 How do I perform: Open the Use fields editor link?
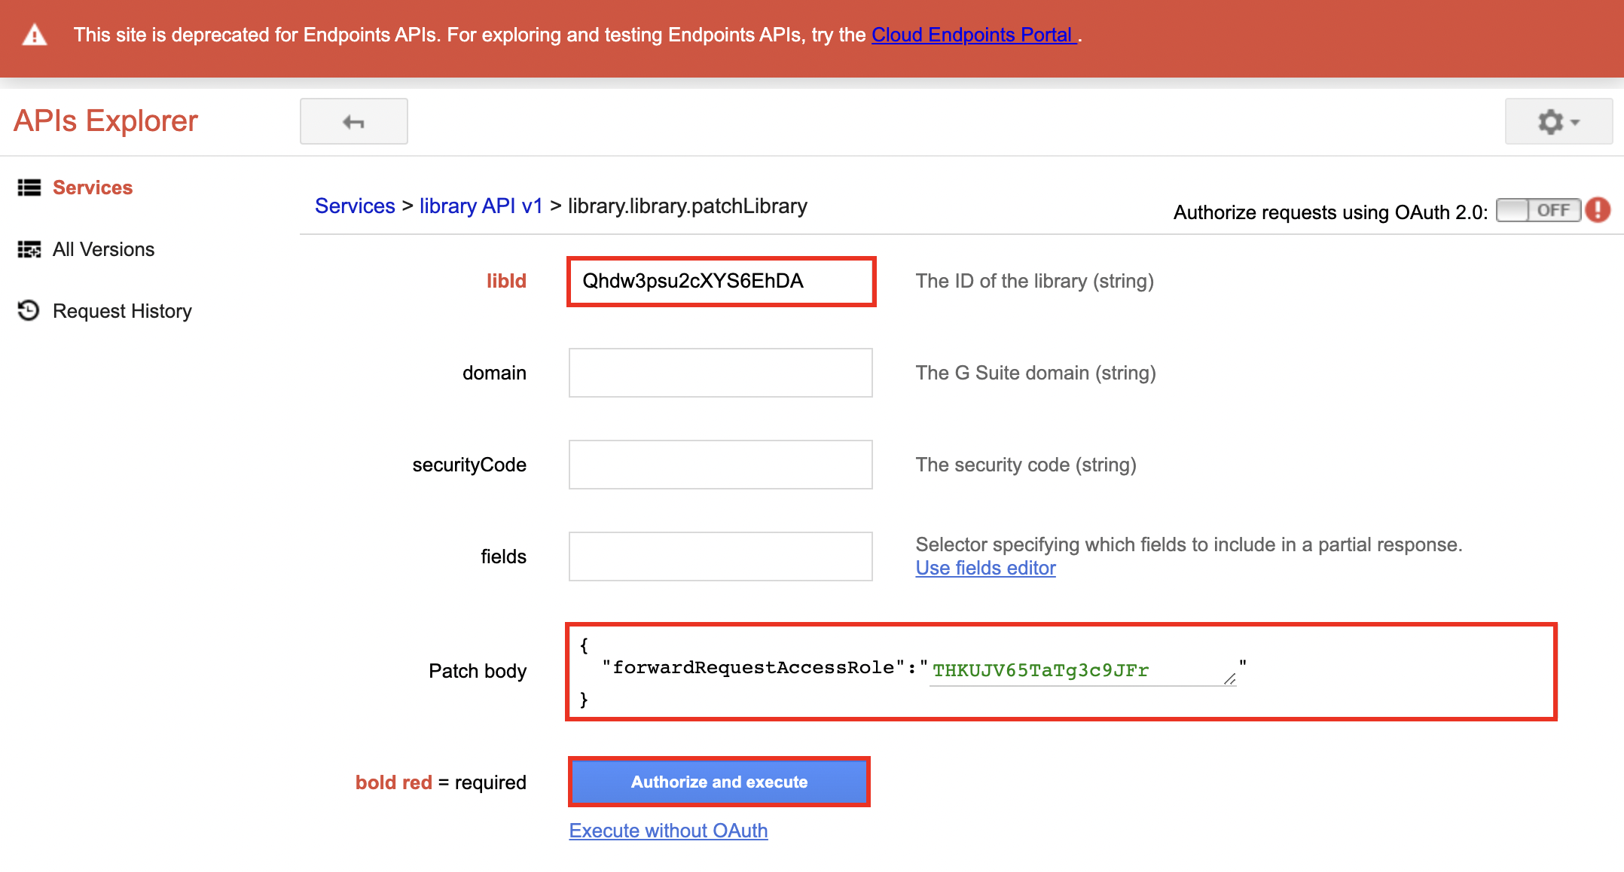[x=985, y=568]
